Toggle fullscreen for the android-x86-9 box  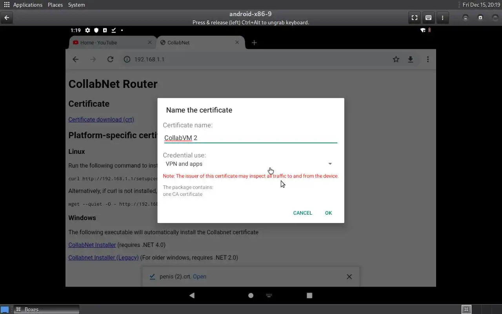pos(414,18)
